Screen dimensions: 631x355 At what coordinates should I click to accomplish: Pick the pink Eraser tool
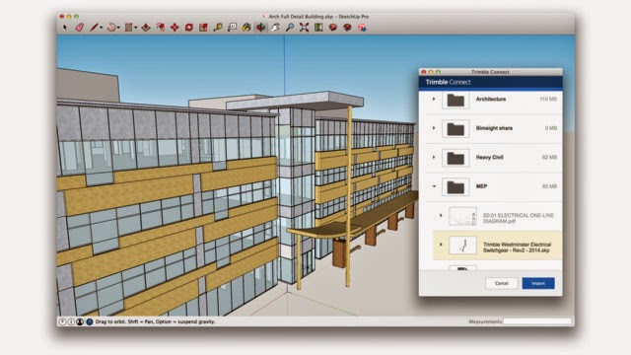[80, 28]
